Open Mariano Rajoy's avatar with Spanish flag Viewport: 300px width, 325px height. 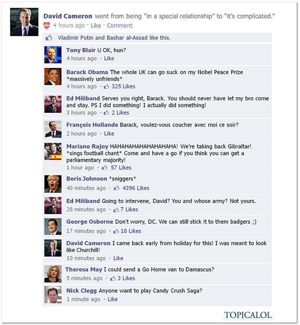coord(53,152)
